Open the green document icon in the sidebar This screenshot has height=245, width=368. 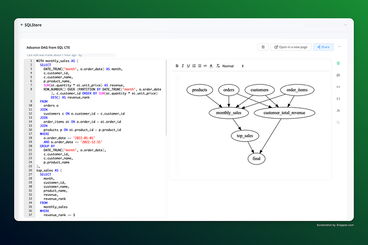(338, 63)
